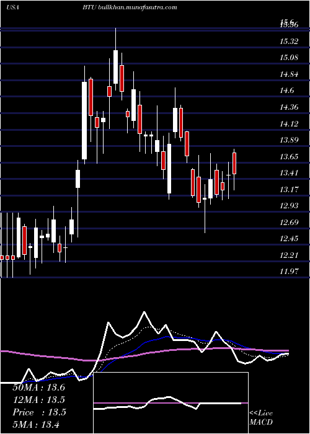This screenshot has width=310, height=434.
Task: Click the white MACD line inside inset box
Action: (x=167, y=403)
